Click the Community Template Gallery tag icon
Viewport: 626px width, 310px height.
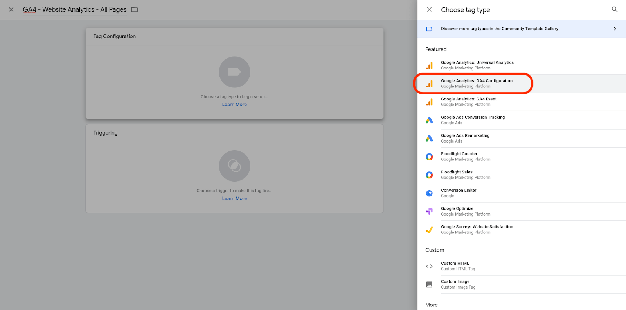click(429, 29)
